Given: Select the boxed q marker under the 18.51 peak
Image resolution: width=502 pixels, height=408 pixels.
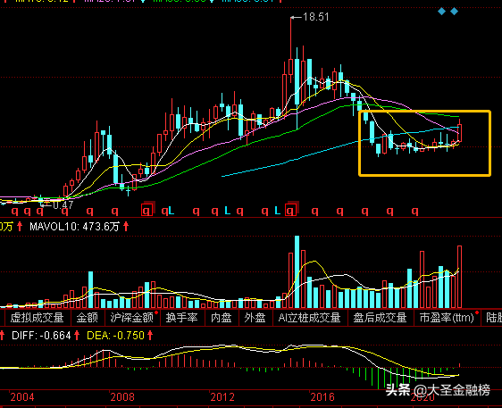Looking at the screenshot, I should 290,211.
